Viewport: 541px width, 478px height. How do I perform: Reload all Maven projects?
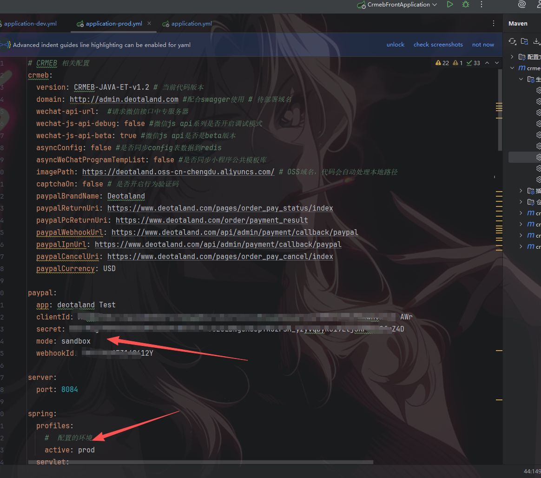(512, 41)
